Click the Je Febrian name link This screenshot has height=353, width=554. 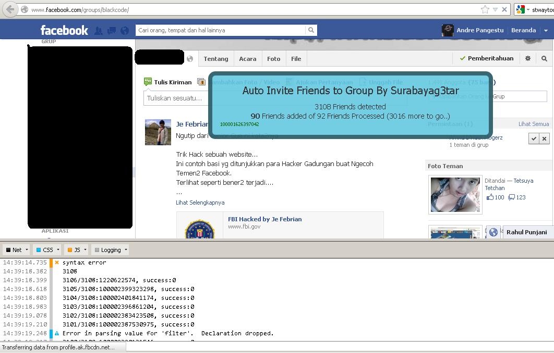pyautogui.click(x=192, y=124)
